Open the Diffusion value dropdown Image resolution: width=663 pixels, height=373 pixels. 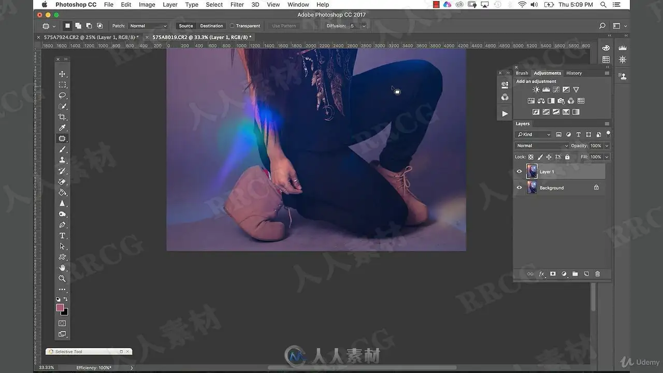click(x=364, y=26)
